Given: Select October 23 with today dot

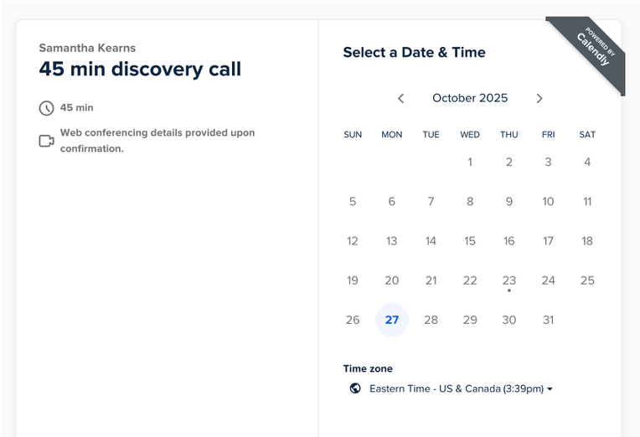Looking at the screenshot, I should pos(509,280).
